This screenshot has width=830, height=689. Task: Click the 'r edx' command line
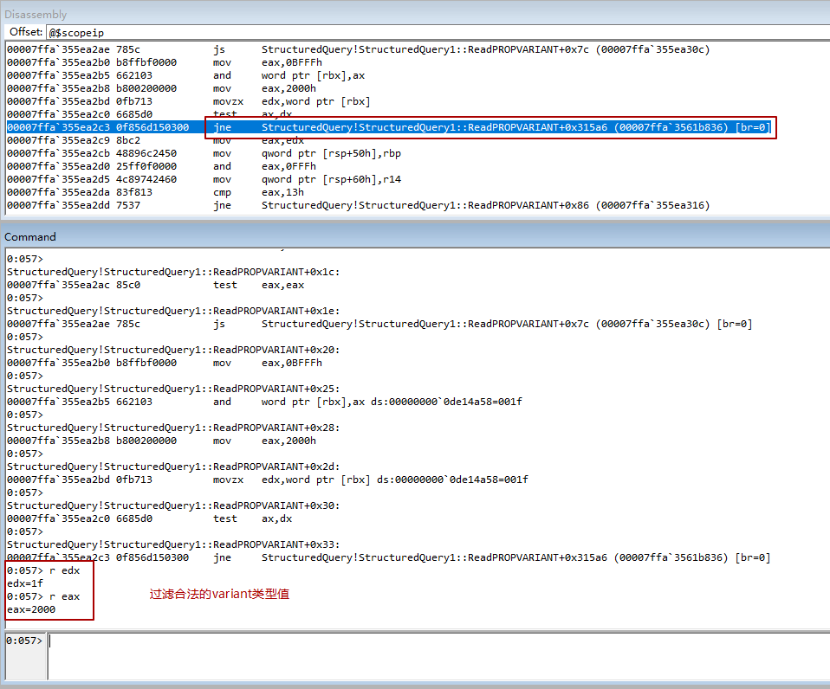pos(43,570)
